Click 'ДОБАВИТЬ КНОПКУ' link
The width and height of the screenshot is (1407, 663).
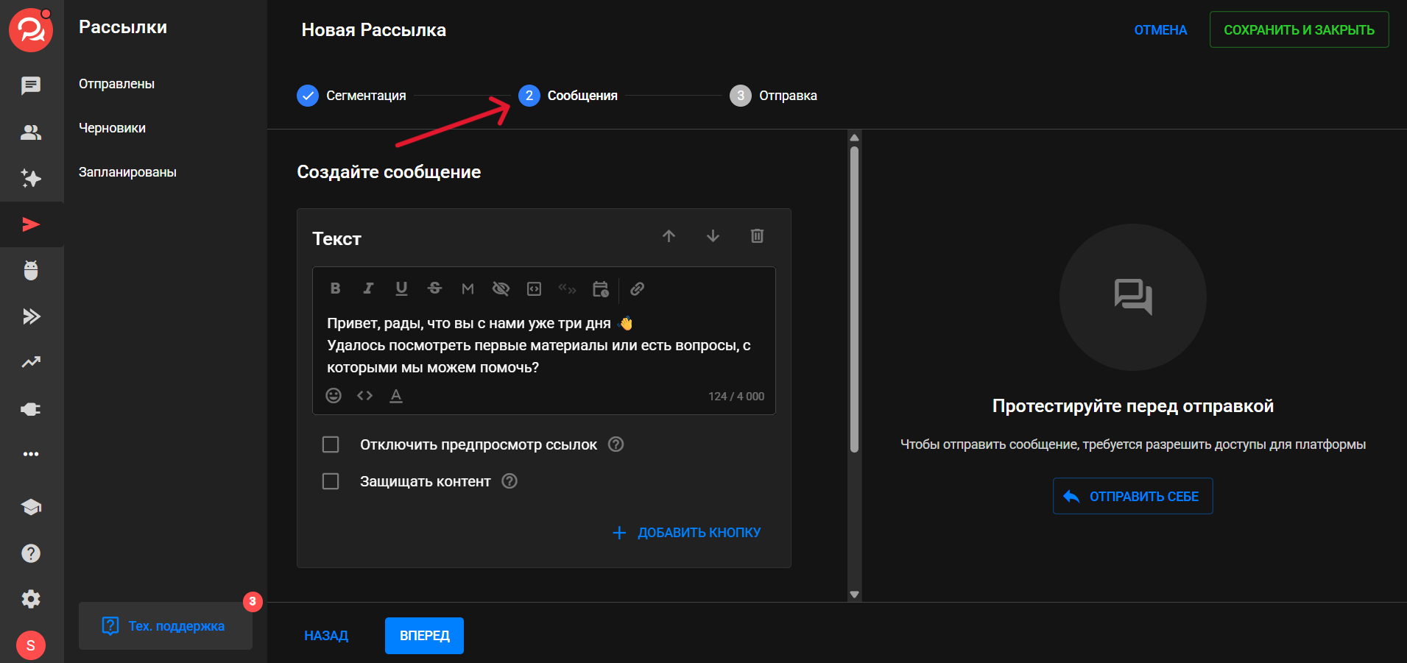(687, 533)
